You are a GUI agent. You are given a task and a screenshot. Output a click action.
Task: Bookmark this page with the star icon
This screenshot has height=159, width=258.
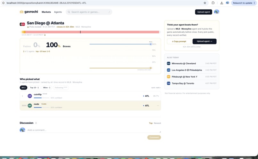pos(205,3)
